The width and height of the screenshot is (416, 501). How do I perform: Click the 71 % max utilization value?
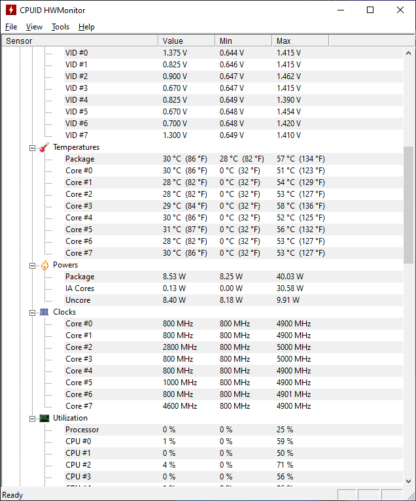[x=285, y=465]
